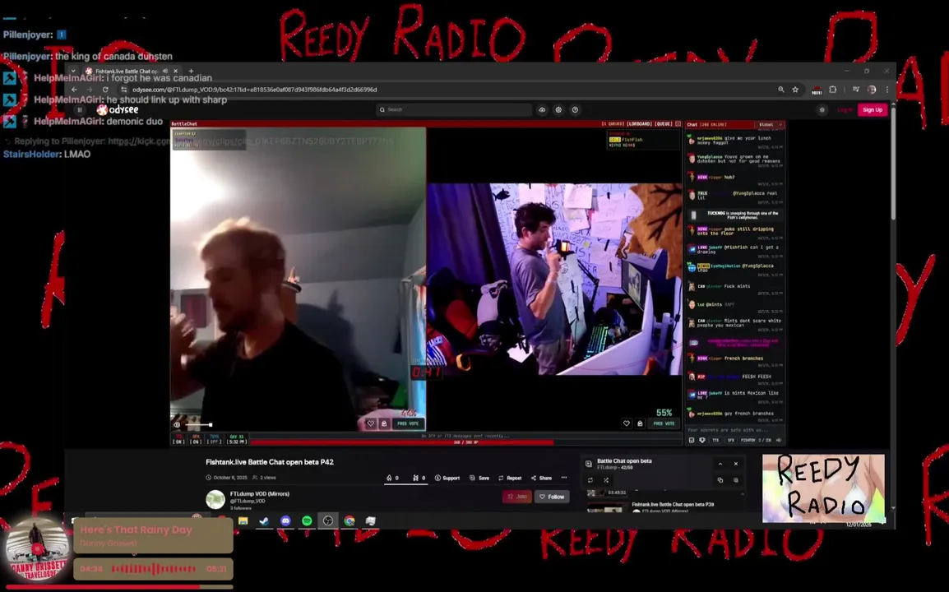Click the Support button
The image size is (949, 592).
(x=447, y=478)
